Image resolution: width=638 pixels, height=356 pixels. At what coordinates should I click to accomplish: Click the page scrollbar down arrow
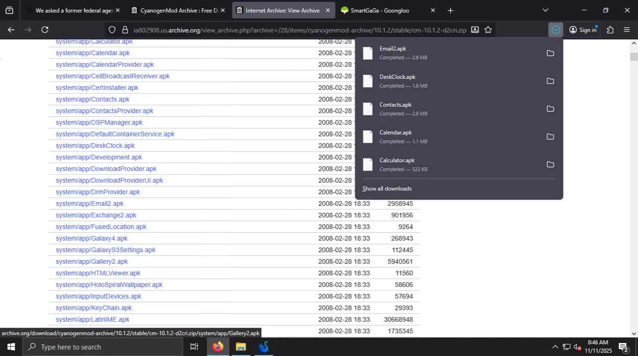pos(634,333)
